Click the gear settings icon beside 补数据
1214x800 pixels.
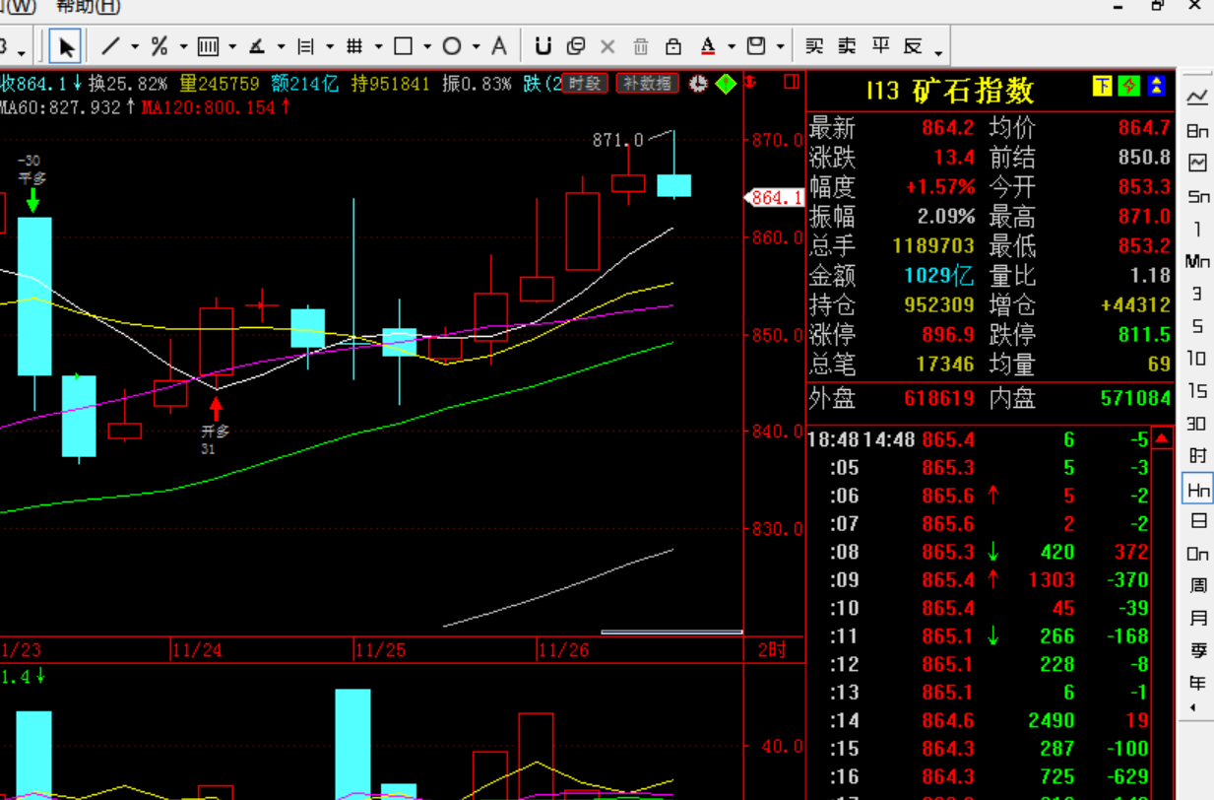[698, 84]
